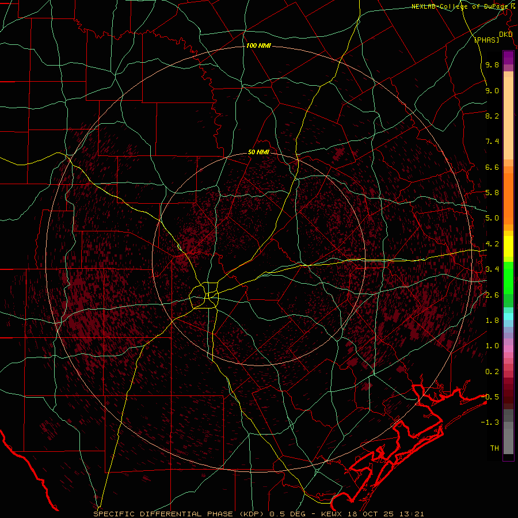Click the -1.3 value on the color scale
This screenshot has height=518, width=518.
point(490,423)
